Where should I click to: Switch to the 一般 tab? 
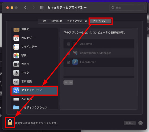[x=43, y=21]
